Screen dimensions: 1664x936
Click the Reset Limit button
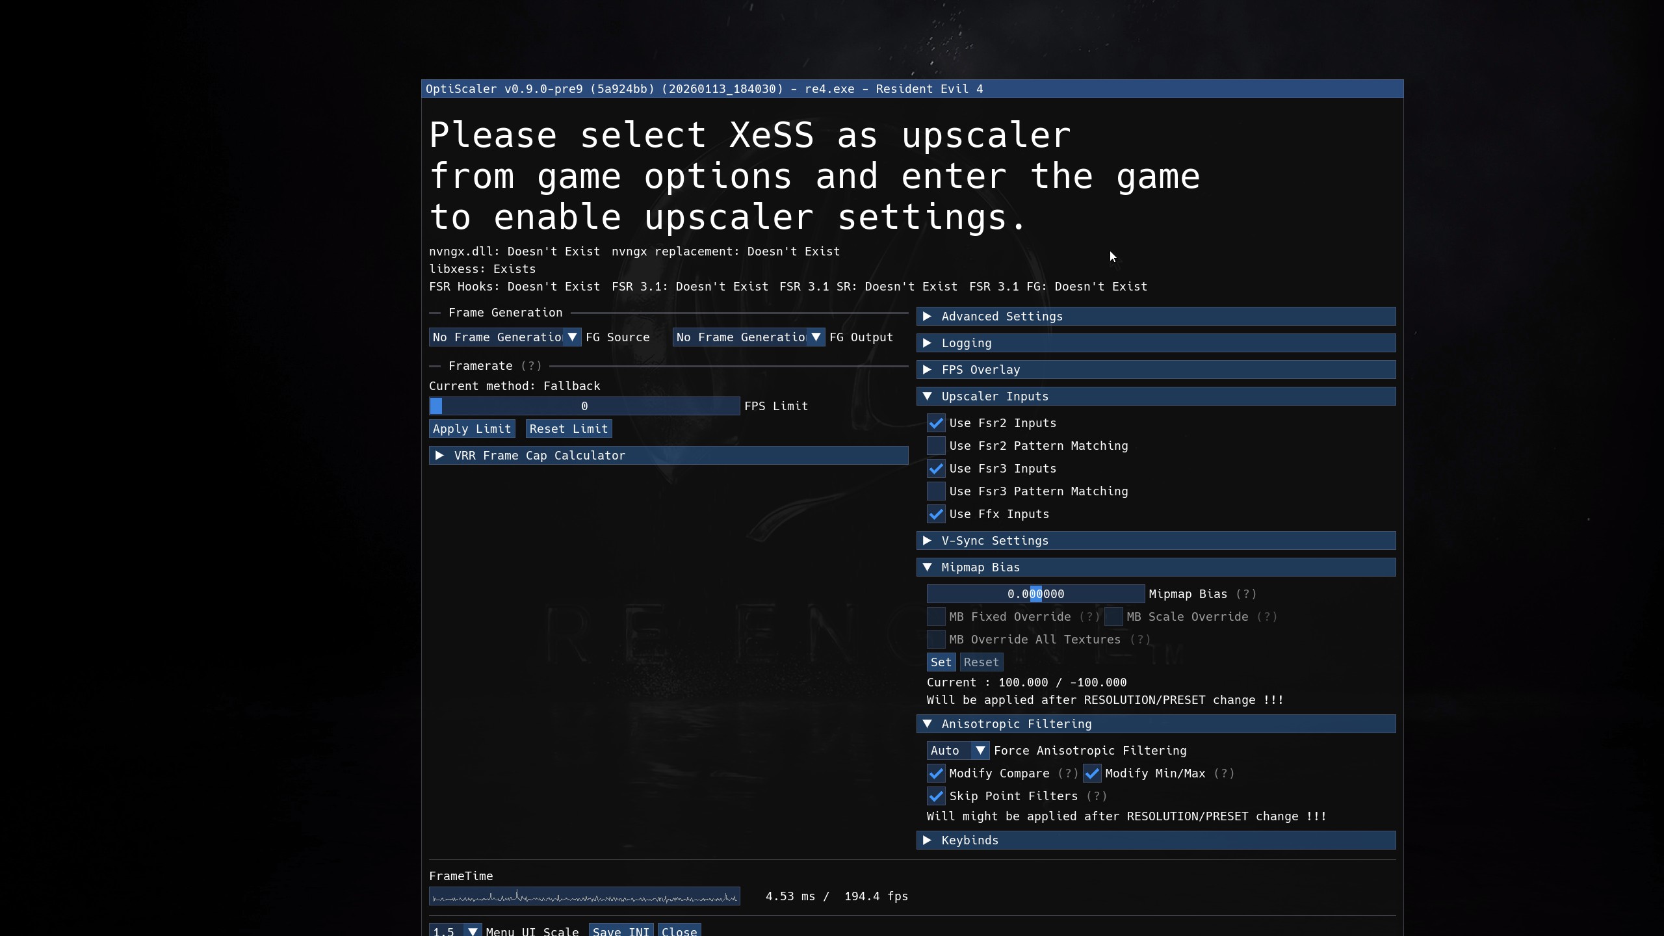(569, 429)
